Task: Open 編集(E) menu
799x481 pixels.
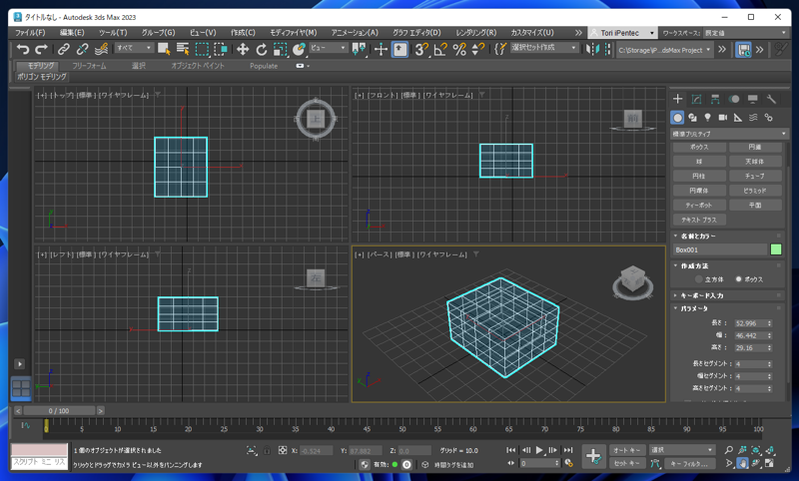Action: point(72,33)
